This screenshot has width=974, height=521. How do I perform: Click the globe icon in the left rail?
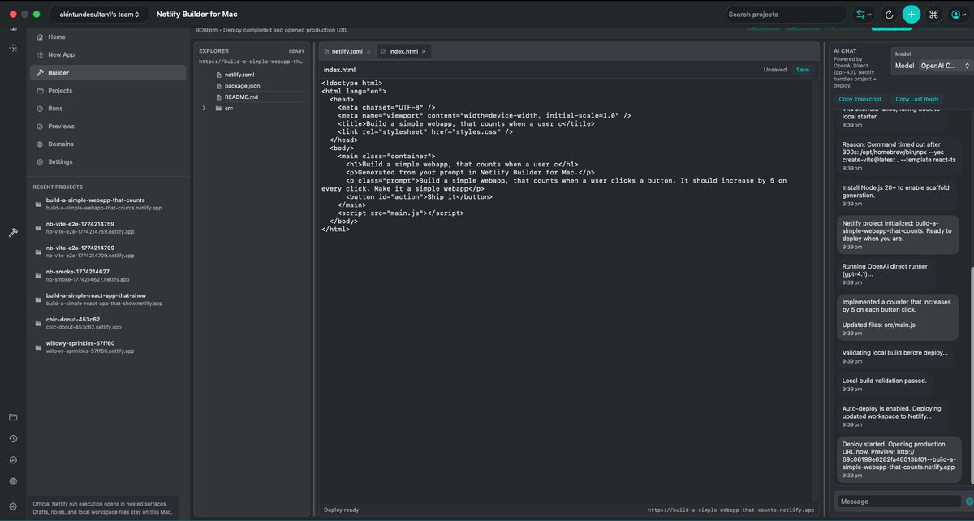pyautogui.click(x=13, y=481)
